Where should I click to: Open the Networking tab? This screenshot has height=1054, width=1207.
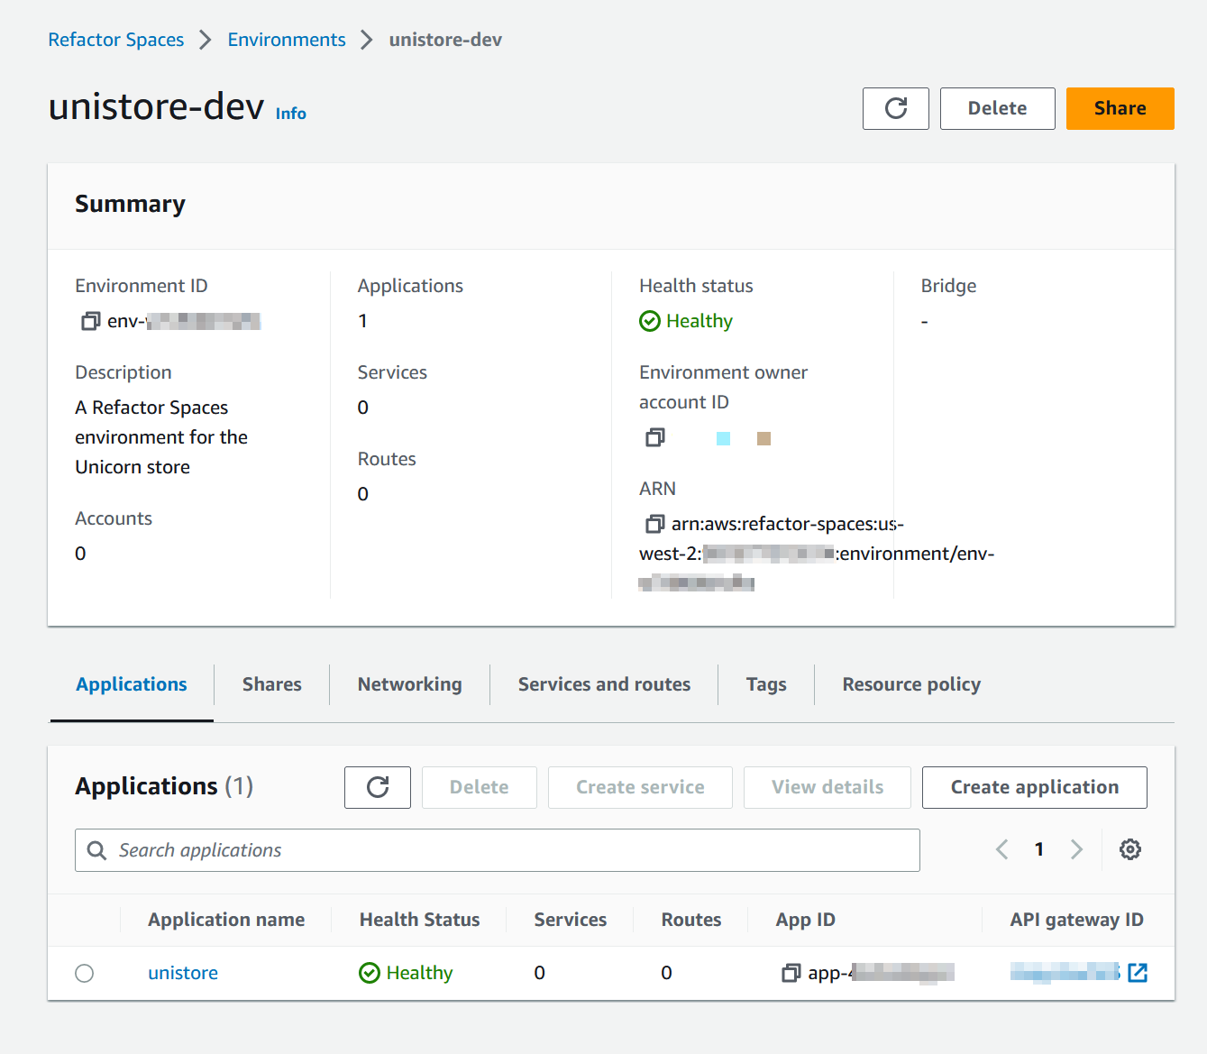click(410, 684)
